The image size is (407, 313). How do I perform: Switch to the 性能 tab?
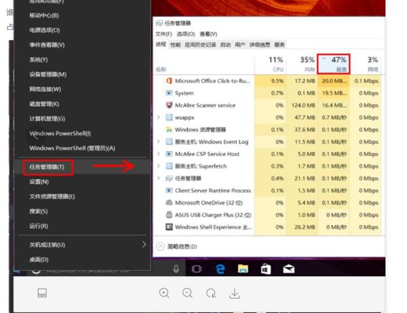pyautogui.click(x=175, y=45)
